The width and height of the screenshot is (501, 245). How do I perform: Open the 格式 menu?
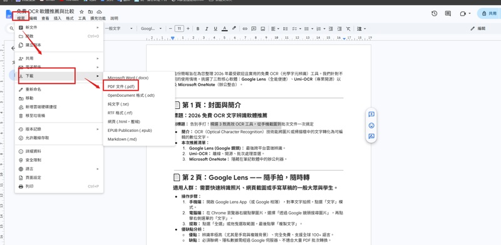(x=70, y=19)
